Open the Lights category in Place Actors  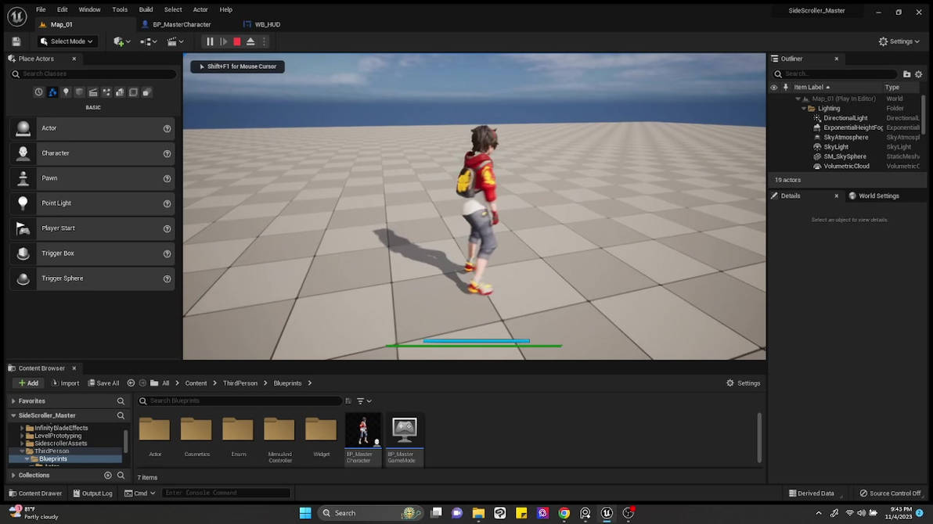[x=67, y=92]
